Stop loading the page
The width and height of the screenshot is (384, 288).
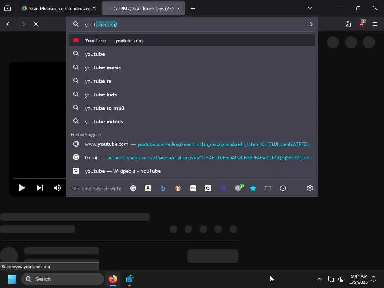click(36, 24)
